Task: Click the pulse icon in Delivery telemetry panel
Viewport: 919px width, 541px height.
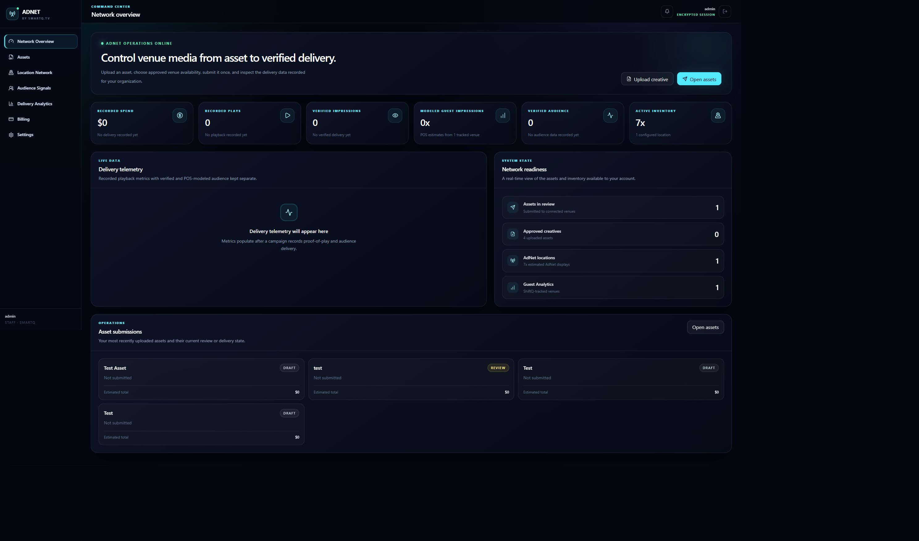Action: 289,212
